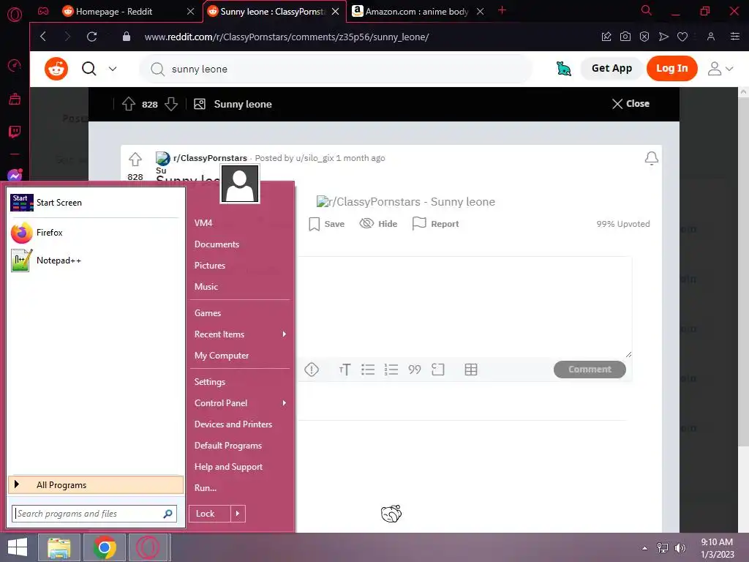Screen dimensions: 749x562
Task: Insert a table in the comment
Action: pos(471,370)
